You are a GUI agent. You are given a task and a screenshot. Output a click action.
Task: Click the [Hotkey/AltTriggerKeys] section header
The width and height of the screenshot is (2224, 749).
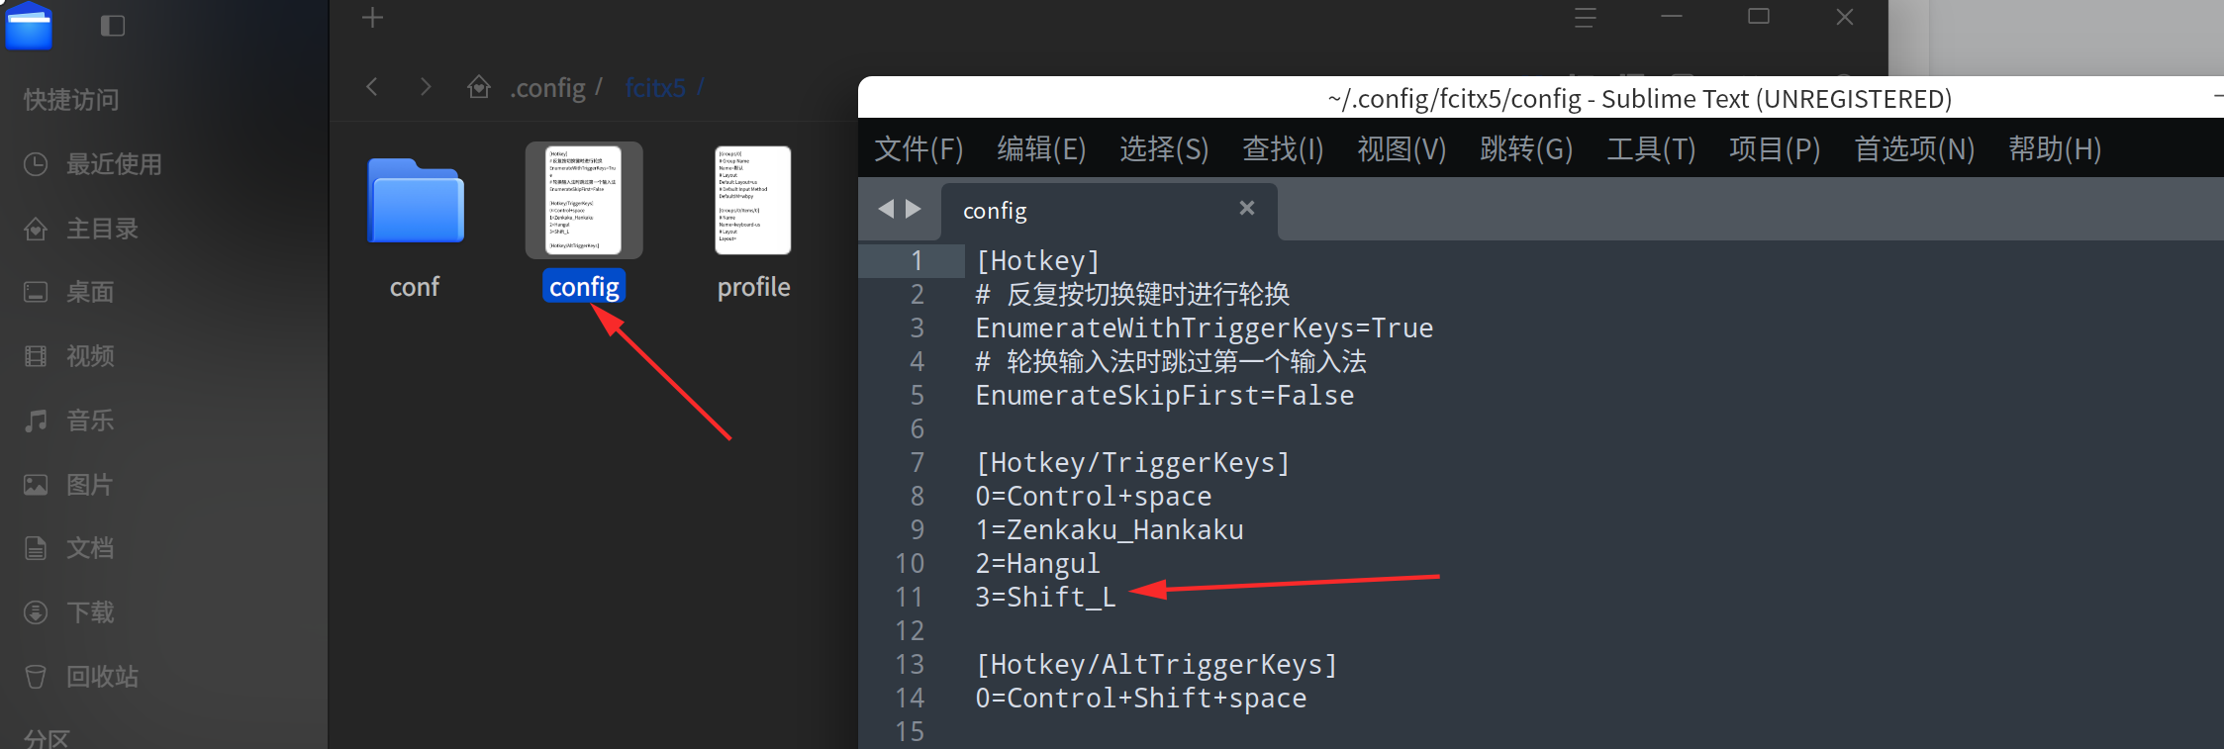click(x=1156, y=664)
